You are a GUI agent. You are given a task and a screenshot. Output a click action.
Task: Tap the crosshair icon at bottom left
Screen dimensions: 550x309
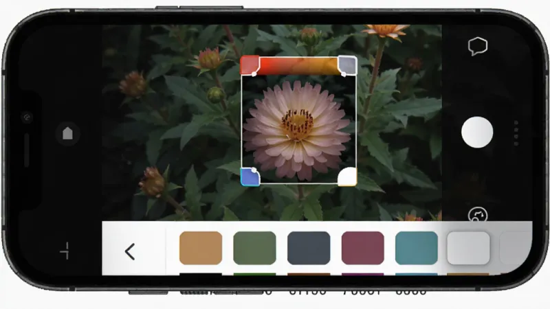coord(65,251)
